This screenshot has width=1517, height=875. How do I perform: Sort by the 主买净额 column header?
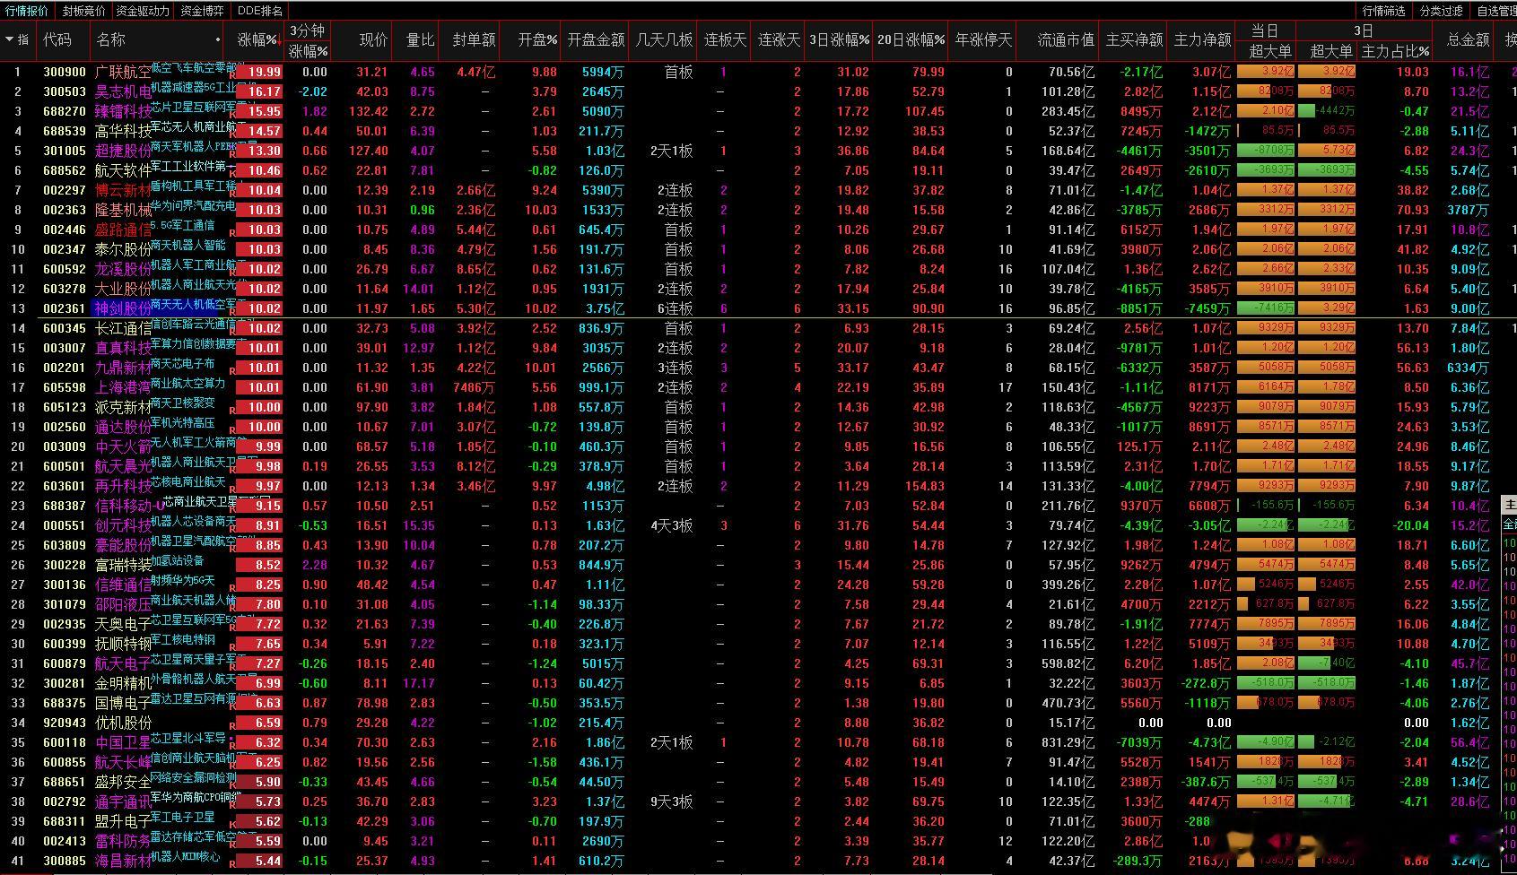point(1135,40)
